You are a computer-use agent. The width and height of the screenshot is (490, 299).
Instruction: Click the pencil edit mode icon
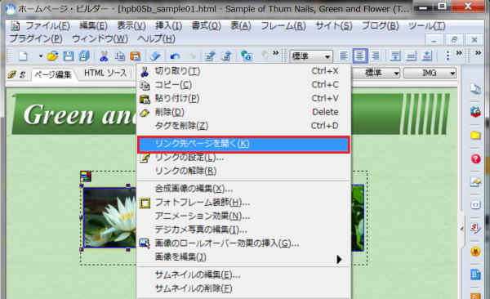(12, 74)
